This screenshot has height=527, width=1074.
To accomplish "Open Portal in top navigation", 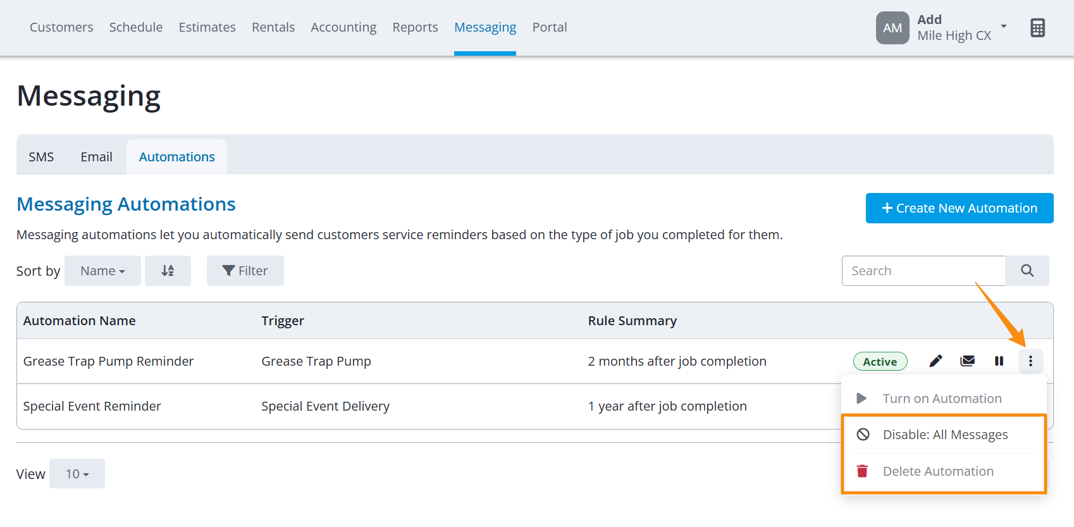I will click(x=550, y=27).
